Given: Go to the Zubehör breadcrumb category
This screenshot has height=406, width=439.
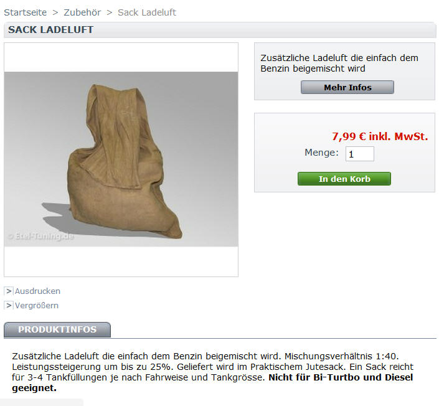Looking at the screenshot, I should [82, 12].
